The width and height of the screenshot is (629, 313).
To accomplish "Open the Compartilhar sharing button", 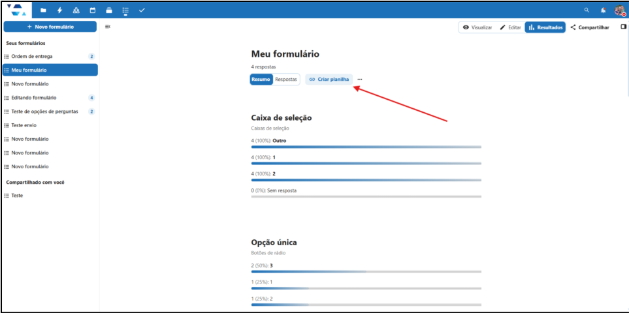I will [x=589, y=27].
